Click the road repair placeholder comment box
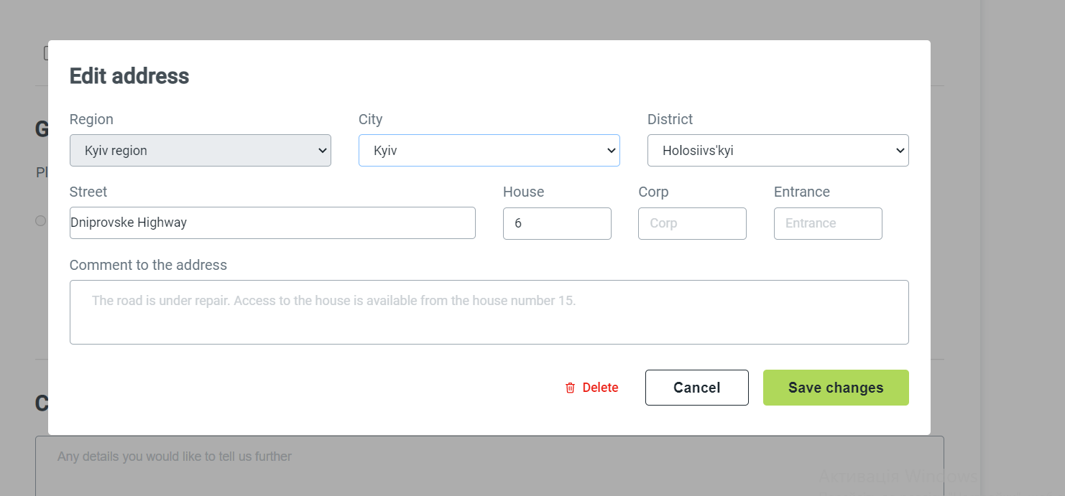 [489, 312]
